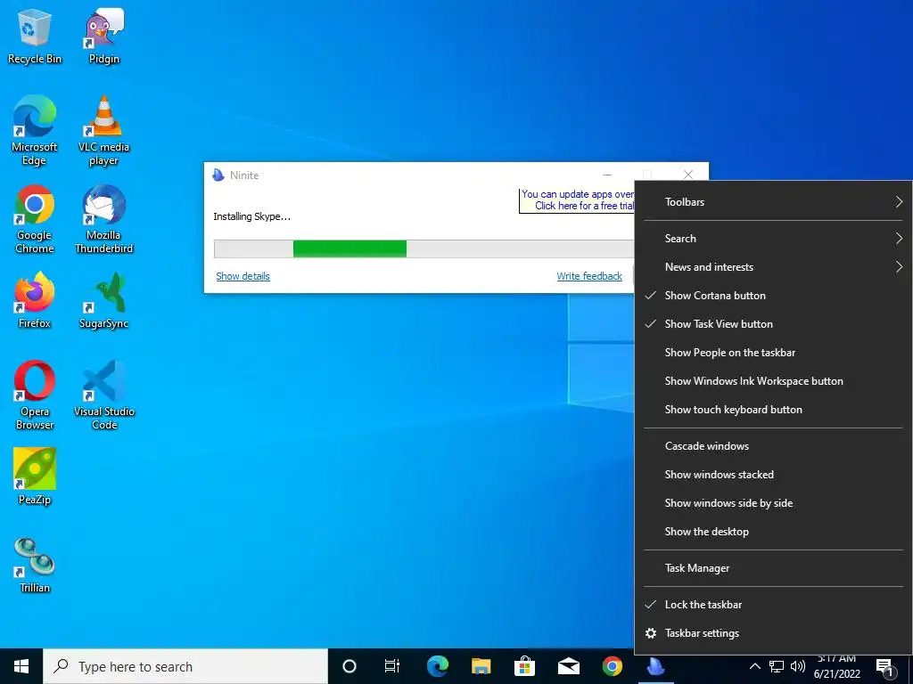Image resolution: width=913 pixels, height=684 pixels.
Task: Select Visual Studio Code desktop shortcut
Action: click(103, 395)
